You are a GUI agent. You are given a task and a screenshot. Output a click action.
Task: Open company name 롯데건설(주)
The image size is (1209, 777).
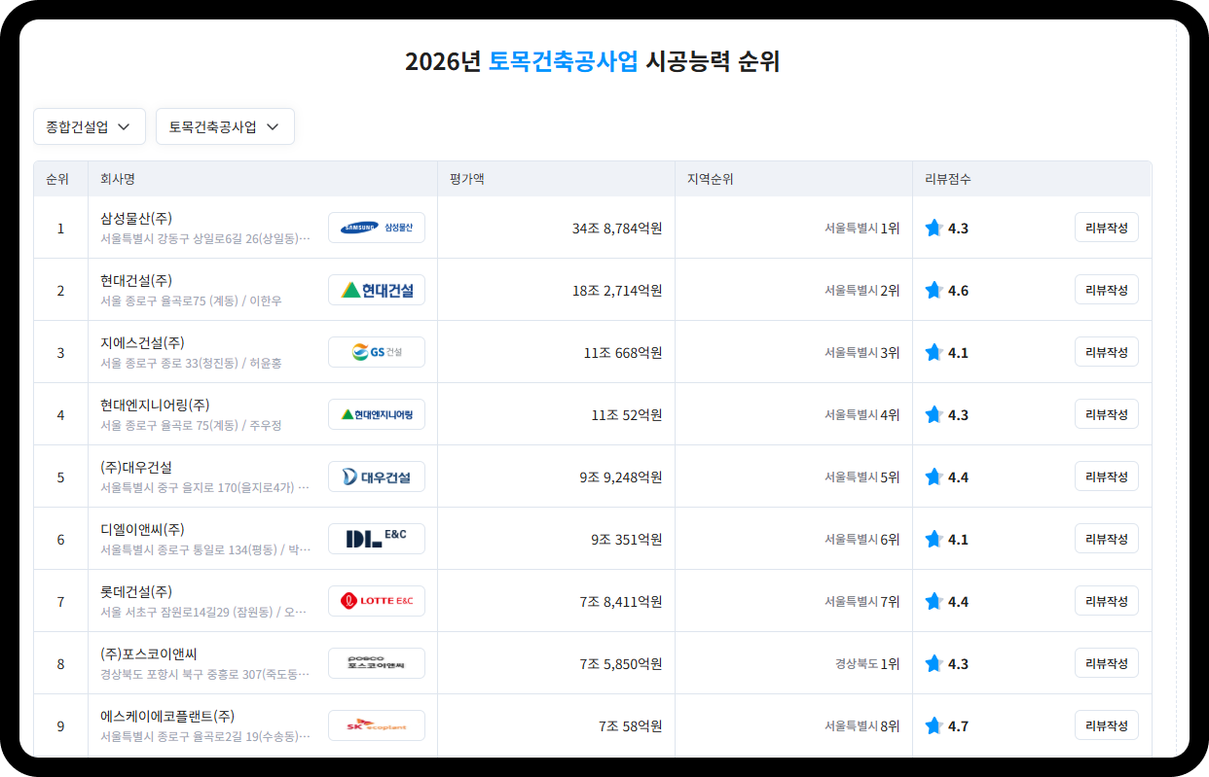(x=136, y=591)
